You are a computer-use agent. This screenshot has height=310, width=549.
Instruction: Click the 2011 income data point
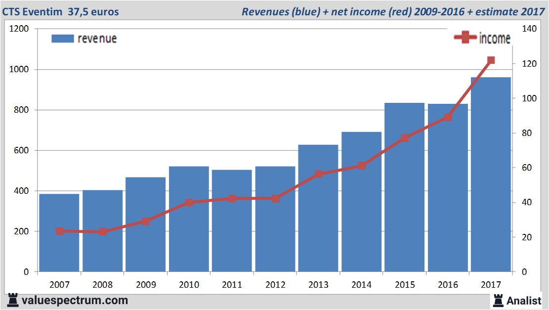coord(232,199)
